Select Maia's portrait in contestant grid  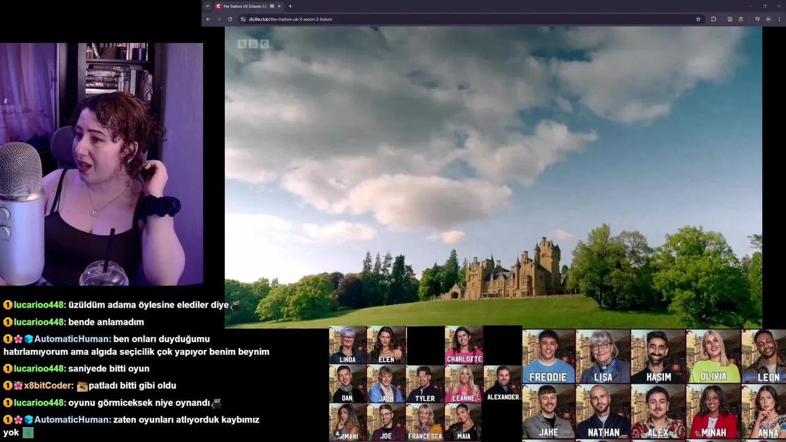pyautogui.click(x=464, y=423)
